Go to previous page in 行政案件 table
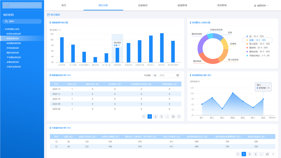 click(238, 154)
